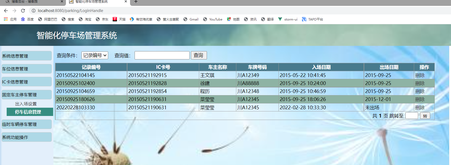Open the 萤火虫惠聚 bookmark
451x165 pixels.
(x=168, y=19)
